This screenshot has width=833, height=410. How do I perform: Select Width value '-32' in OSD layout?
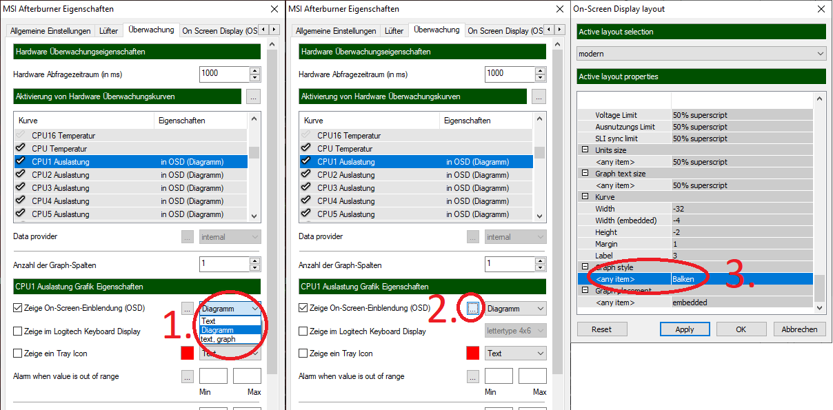click(x=742, y=208)
